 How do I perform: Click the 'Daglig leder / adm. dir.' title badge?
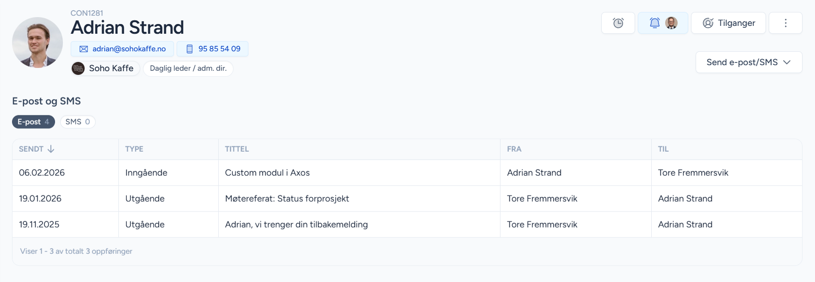tap(188, 68)
